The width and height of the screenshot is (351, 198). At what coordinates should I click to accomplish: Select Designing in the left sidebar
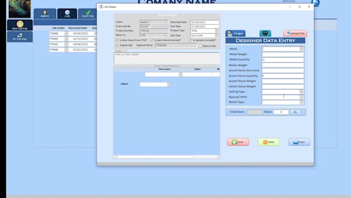click(20, 25)
